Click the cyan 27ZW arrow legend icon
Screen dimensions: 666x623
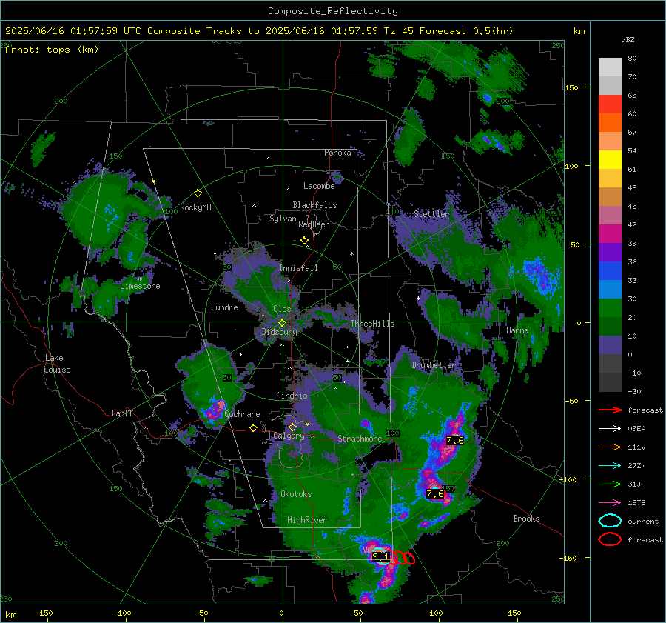[610, 466]
